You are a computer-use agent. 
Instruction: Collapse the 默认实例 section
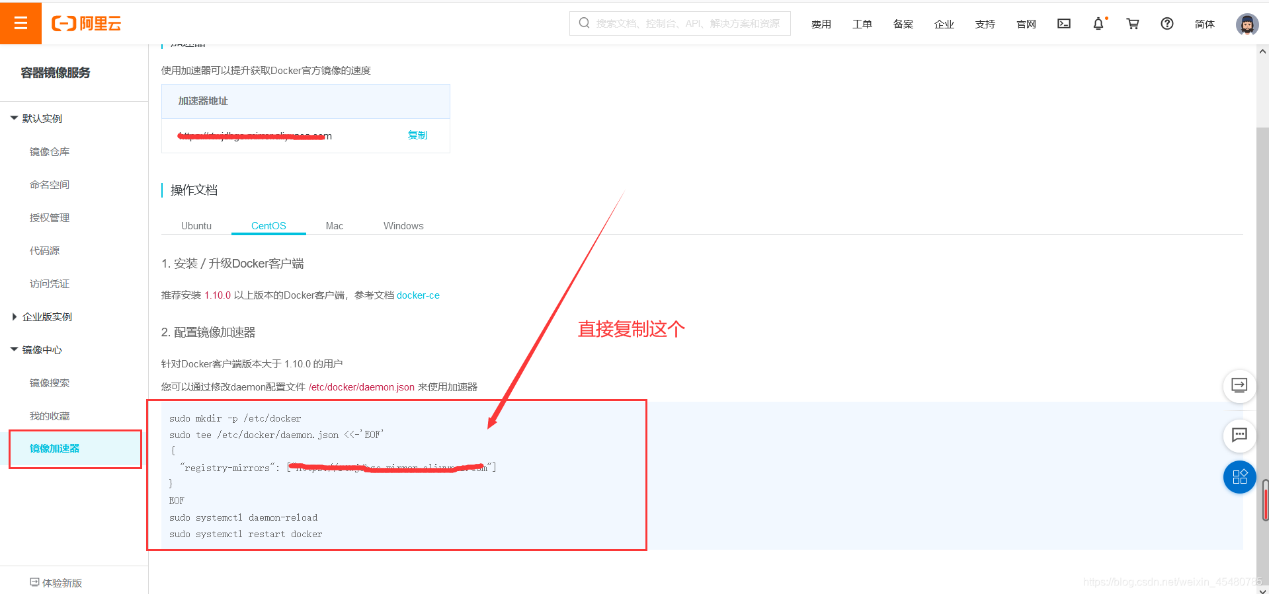pyautogui.click(x=14, y=118)
